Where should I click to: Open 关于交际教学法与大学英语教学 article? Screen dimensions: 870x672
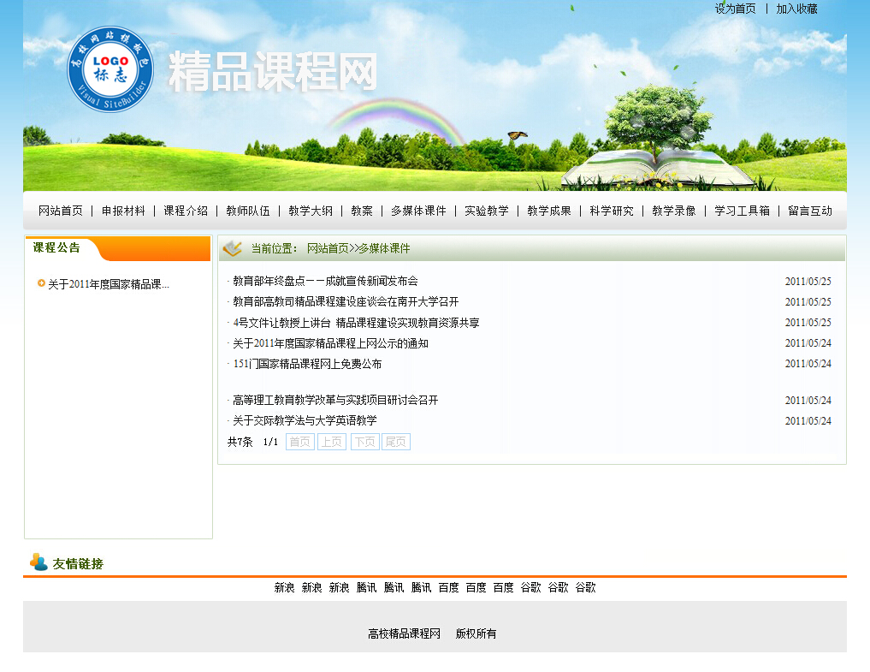[305, 420]
